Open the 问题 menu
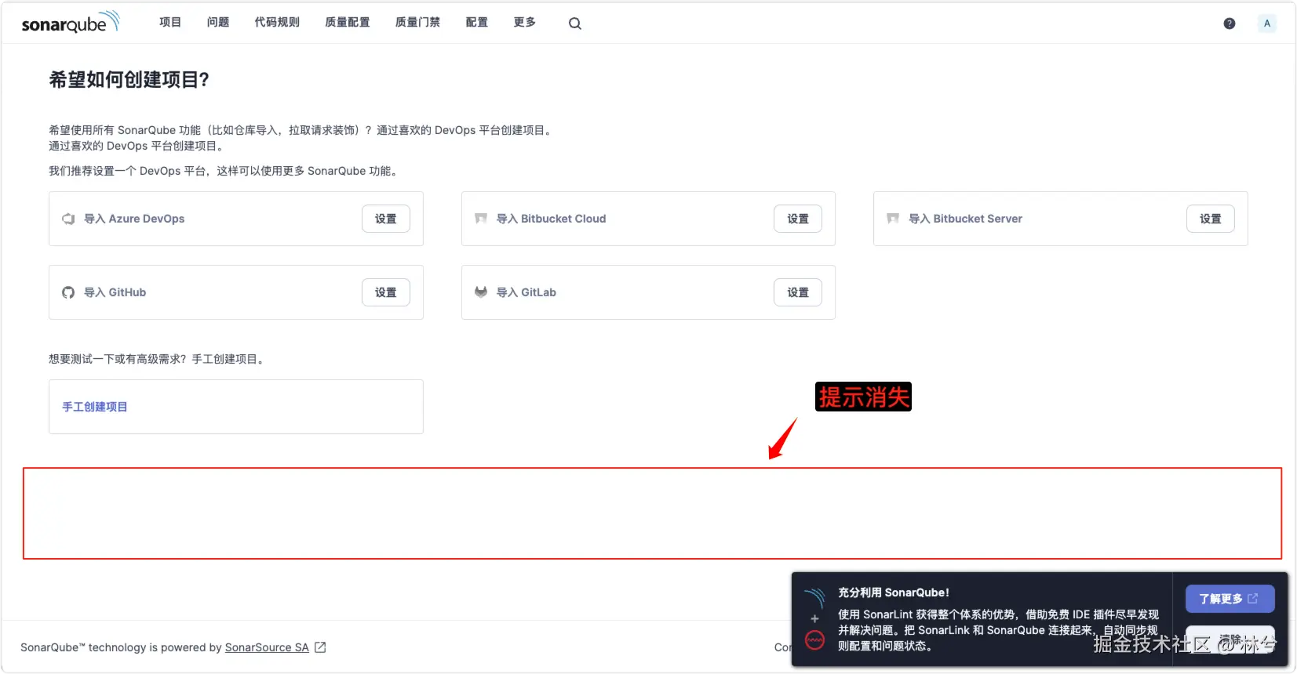 (218, 23)
